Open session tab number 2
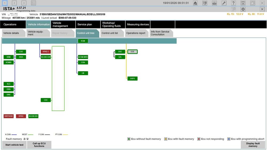This screenshot has height=150, width=267. pos(14,3)
